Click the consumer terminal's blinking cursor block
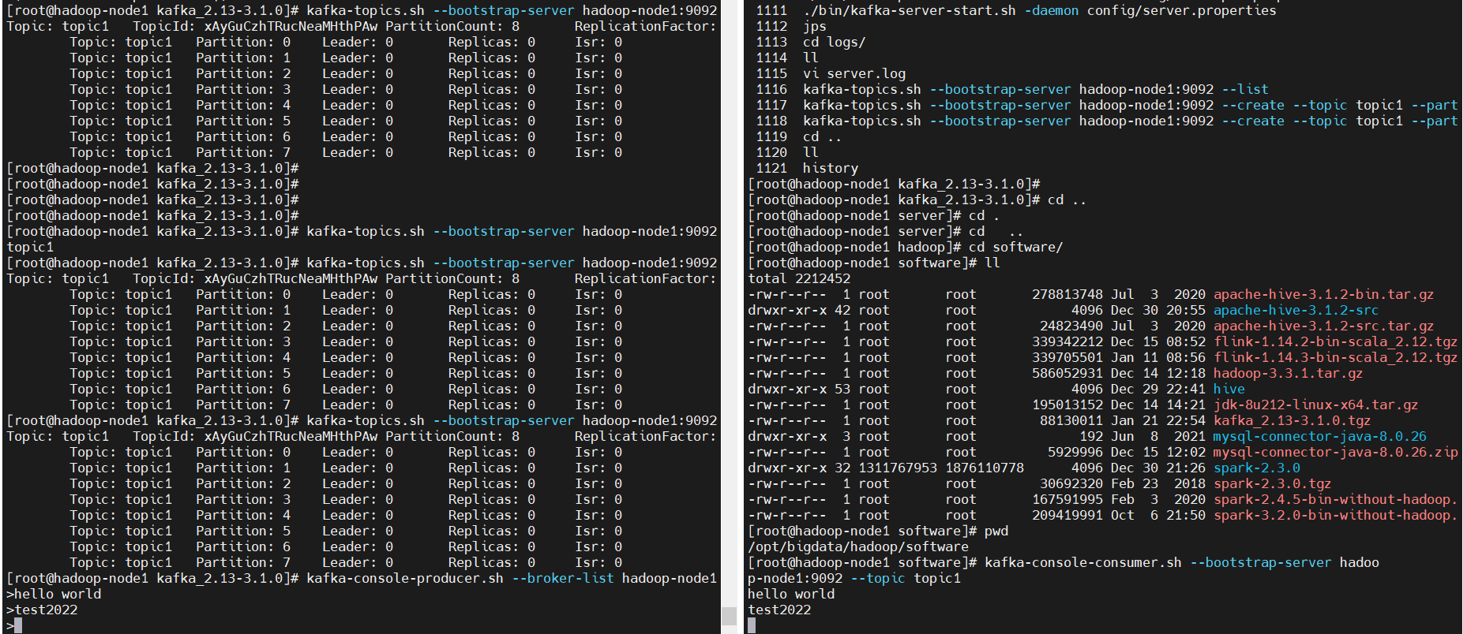The image size is (1463, 634). click(x=752, y=625)
